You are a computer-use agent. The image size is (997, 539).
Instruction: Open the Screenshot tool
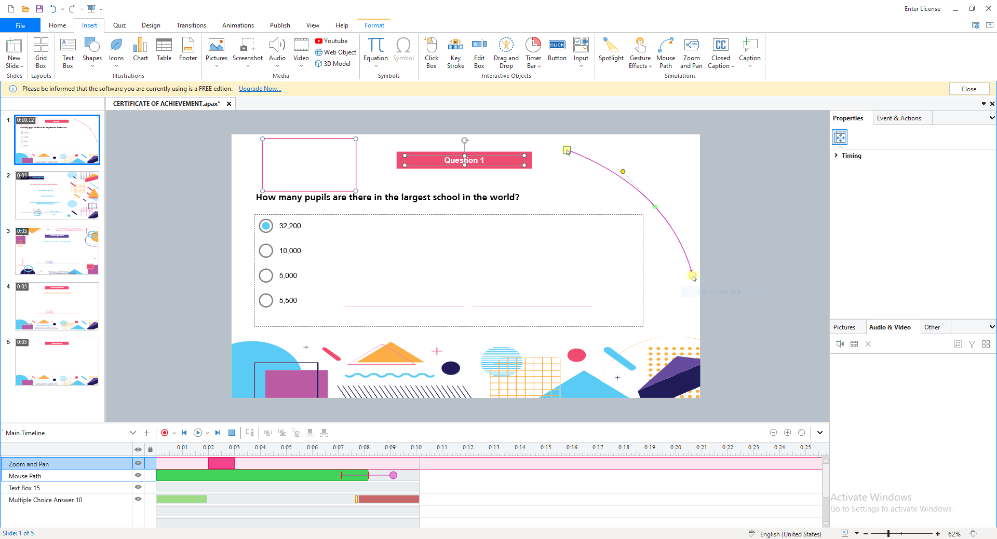247,51
